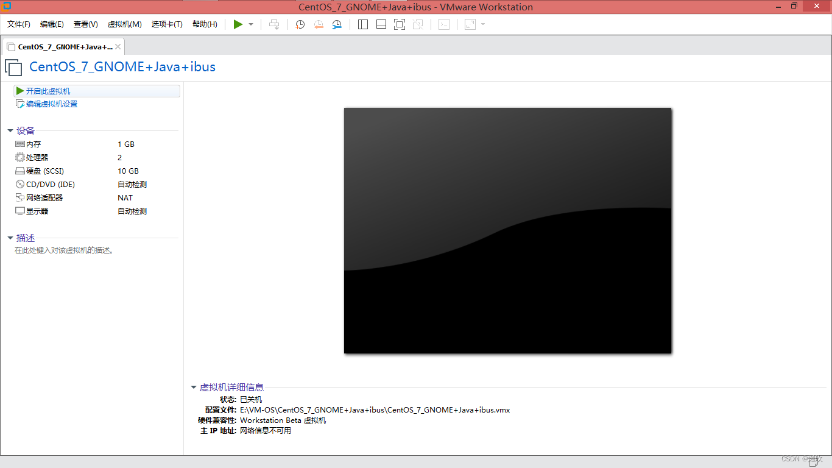The image size is (832, 468).
Task: Click the display monitor icon
Action: coord(20,211)
